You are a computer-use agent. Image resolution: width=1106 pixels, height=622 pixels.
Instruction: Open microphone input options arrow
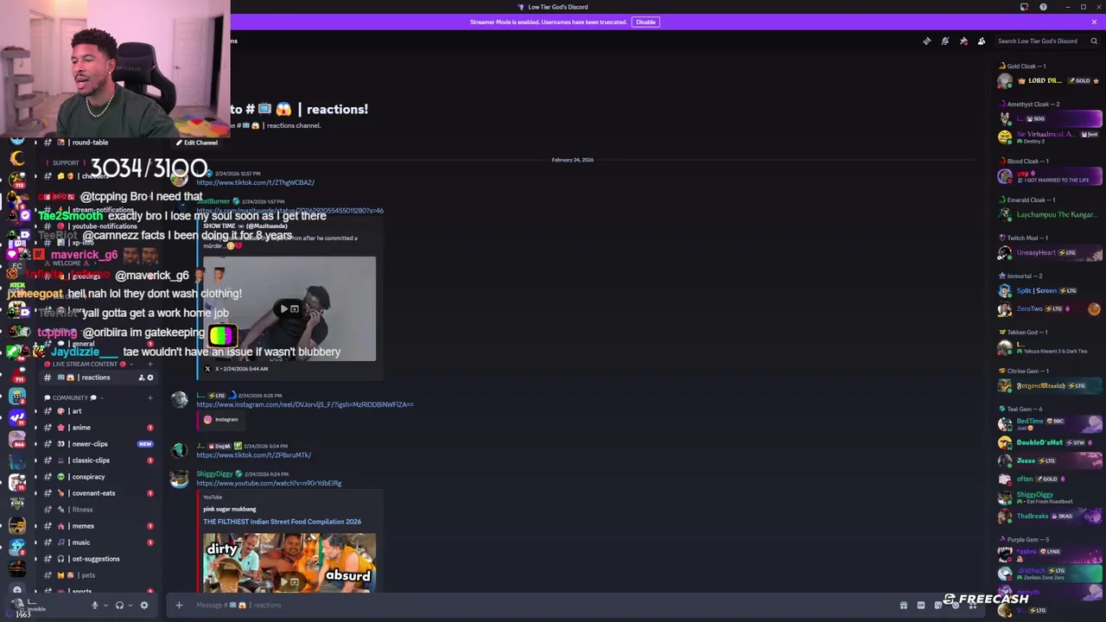[x=105, y=606]
